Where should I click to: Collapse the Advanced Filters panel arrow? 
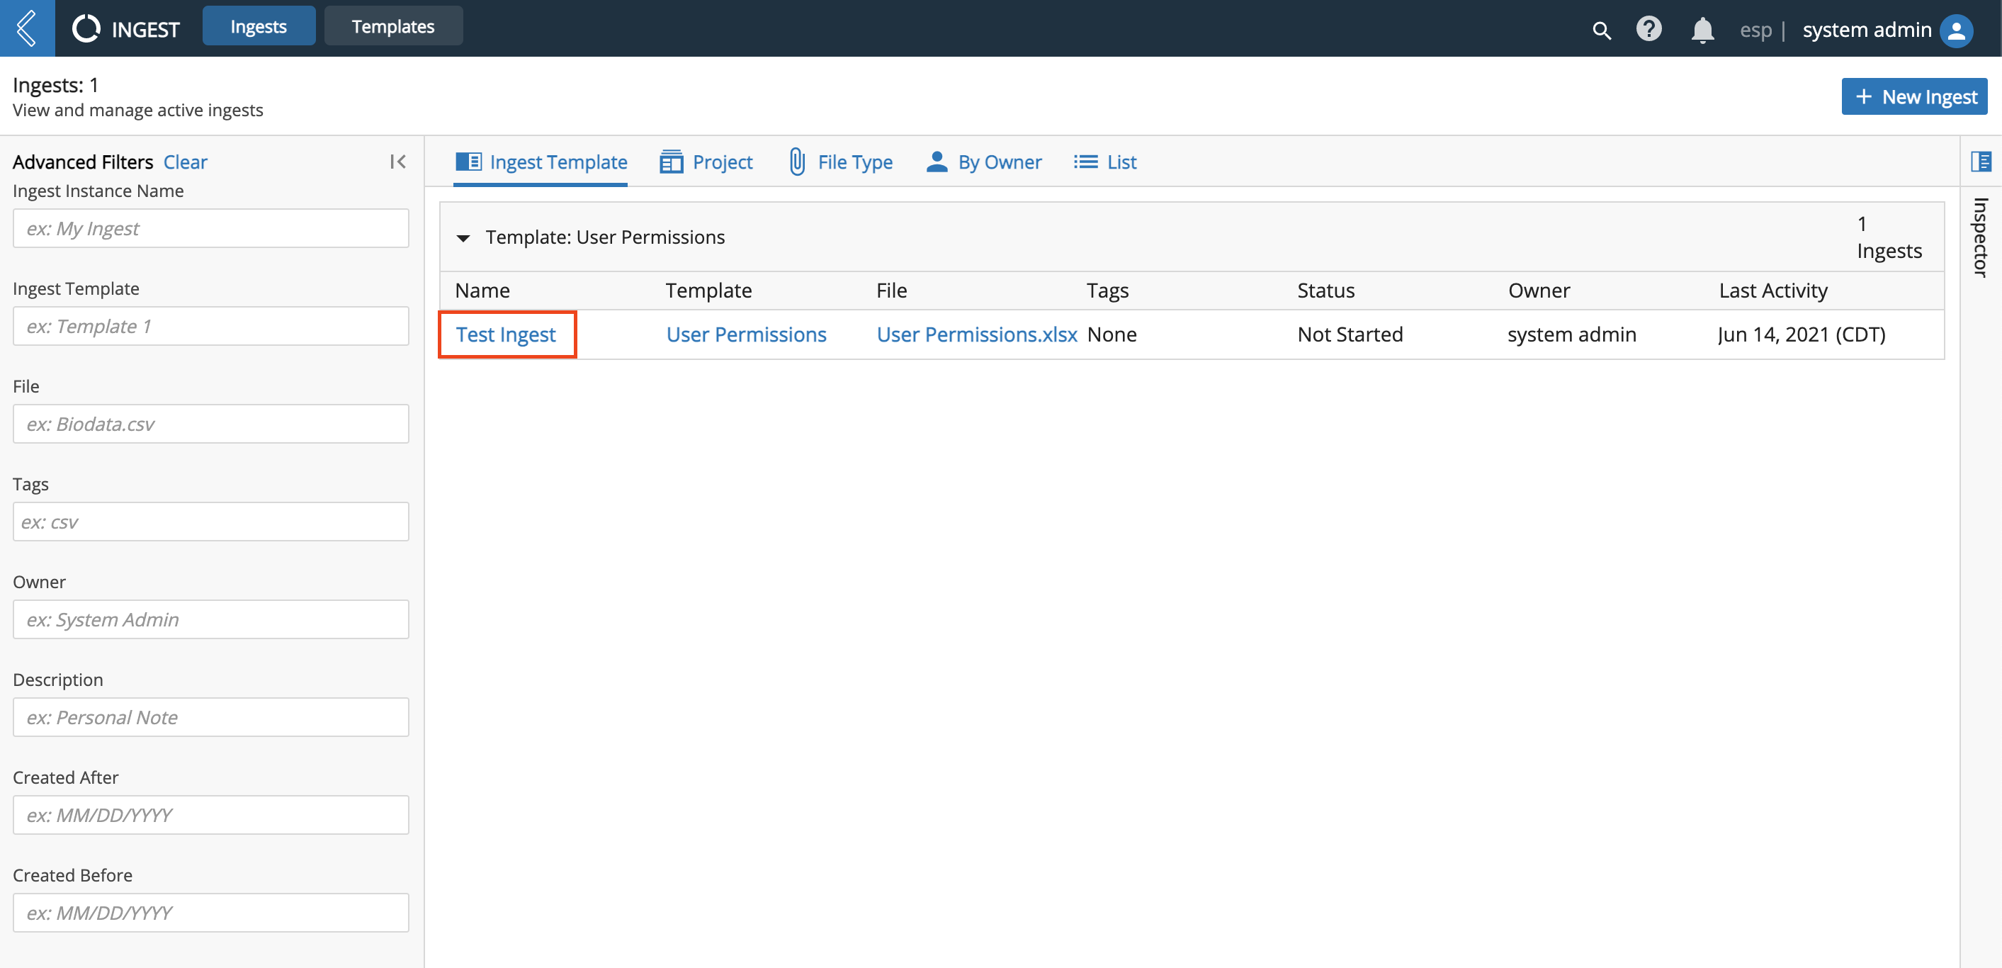398,162
